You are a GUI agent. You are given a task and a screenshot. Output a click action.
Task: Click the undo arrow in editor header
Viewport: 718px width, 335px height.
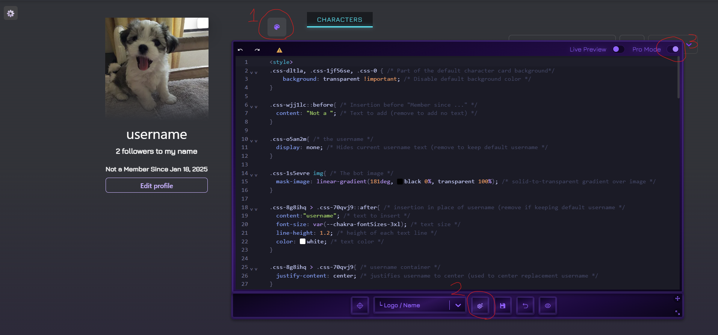click(x=240, y=50)
